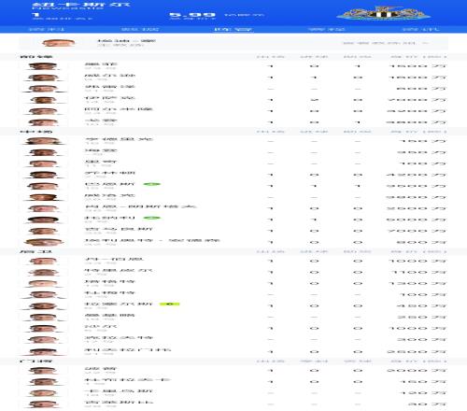Click the 2600万 value in 利夫拉门托's row
This screenshot has width=467, height=411.
(416, 351)
